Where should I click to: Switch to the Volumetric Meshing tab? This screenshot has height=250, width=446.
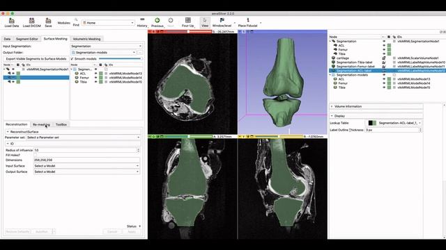pos(86,39)
